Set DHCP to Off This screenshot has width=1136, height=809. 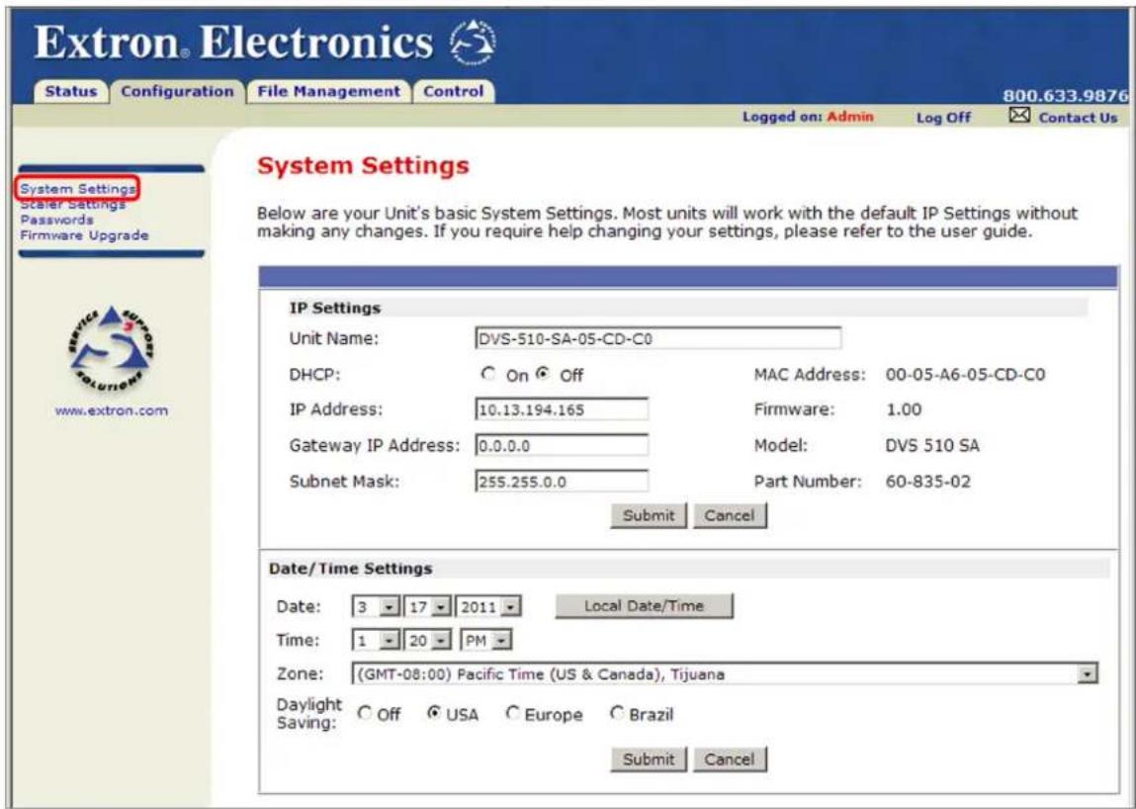pos(543,375)
